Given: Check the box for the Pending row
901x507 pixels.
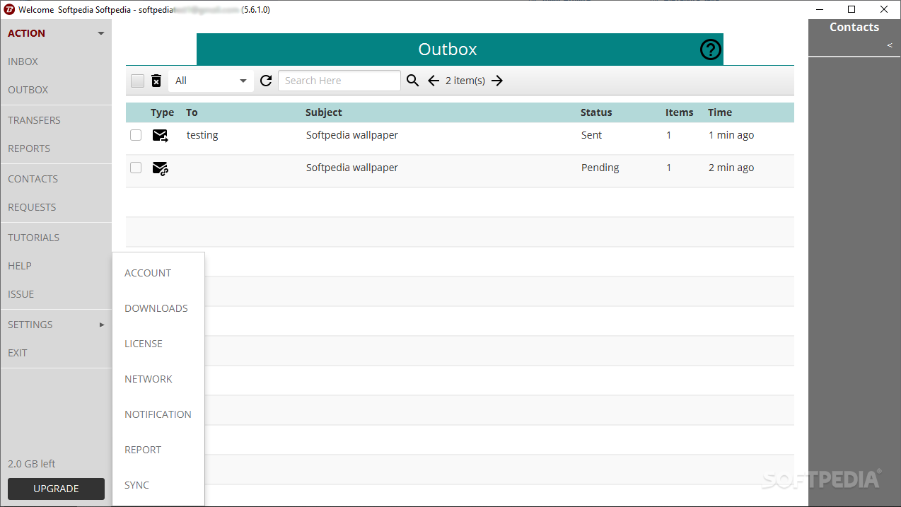Looking at the screenshot, I should point(136,168).
